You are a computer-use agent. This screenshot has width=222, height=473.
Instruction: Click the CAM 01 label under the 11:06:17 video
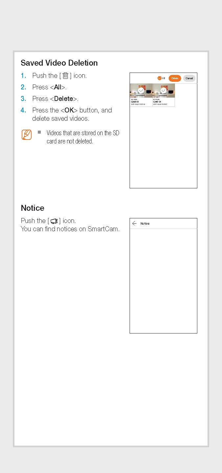(157, 102)
